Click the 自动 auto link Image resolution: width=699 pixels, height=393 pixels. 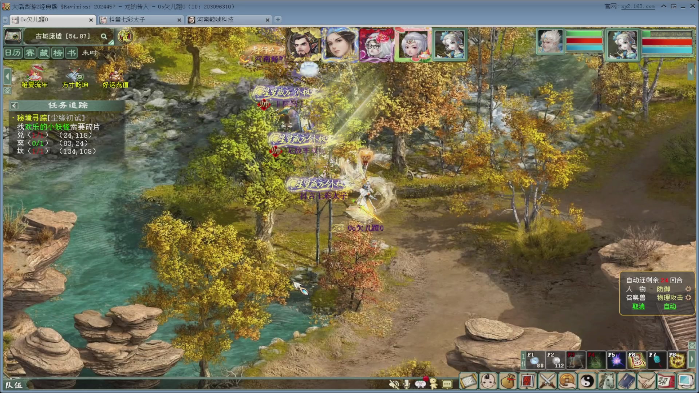click(670, 306)
